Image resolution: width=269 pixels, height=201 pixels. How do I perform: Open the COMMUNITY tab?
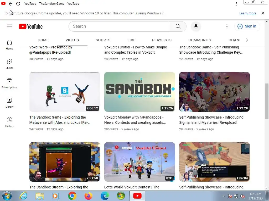click(200, 40)
